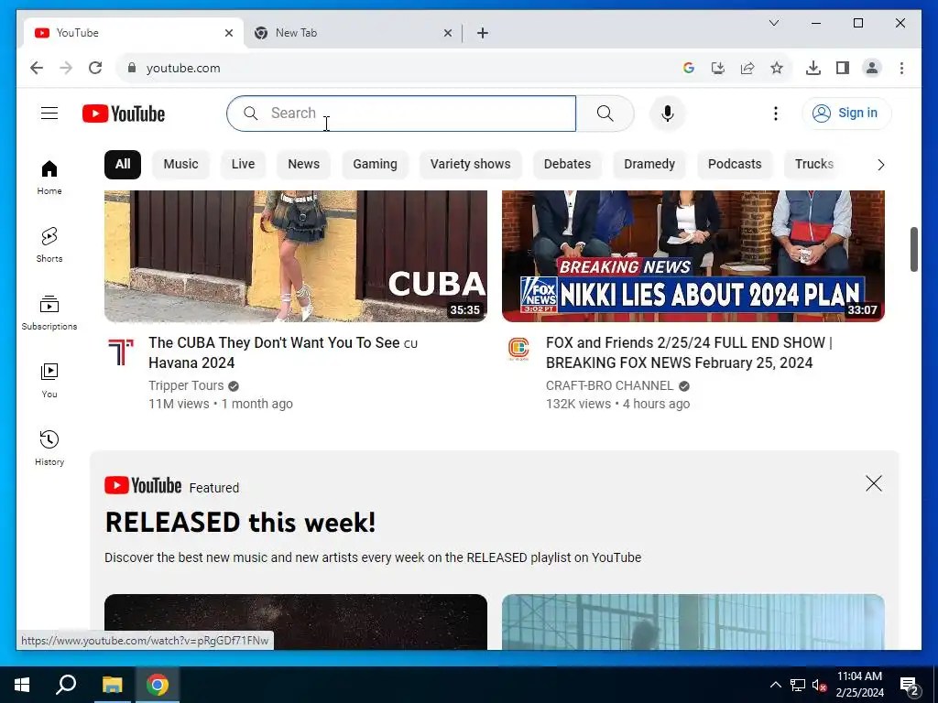View site information lock icon
938x703 pixels.
132,68
